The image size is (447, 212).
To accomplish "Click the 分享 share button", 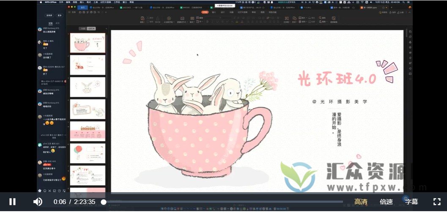I will (x=400, y=12).
